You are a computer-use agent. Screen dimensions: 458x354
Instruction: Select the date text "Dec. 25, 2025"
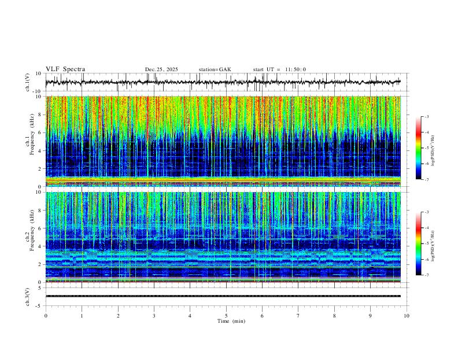pyautogui.click(x=161, y=69)
